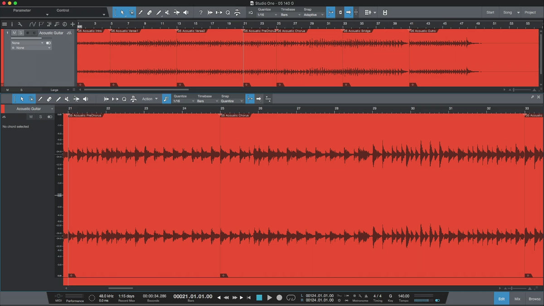Select the Listen speaker tool in top toolbar
Image resolution: width=544 pixels, height=306 pixels.
point(185,13)
